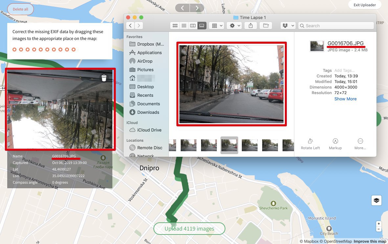The image size is (388, 244).
Task: Go to next image in uploader
Action: click(197, 8)
